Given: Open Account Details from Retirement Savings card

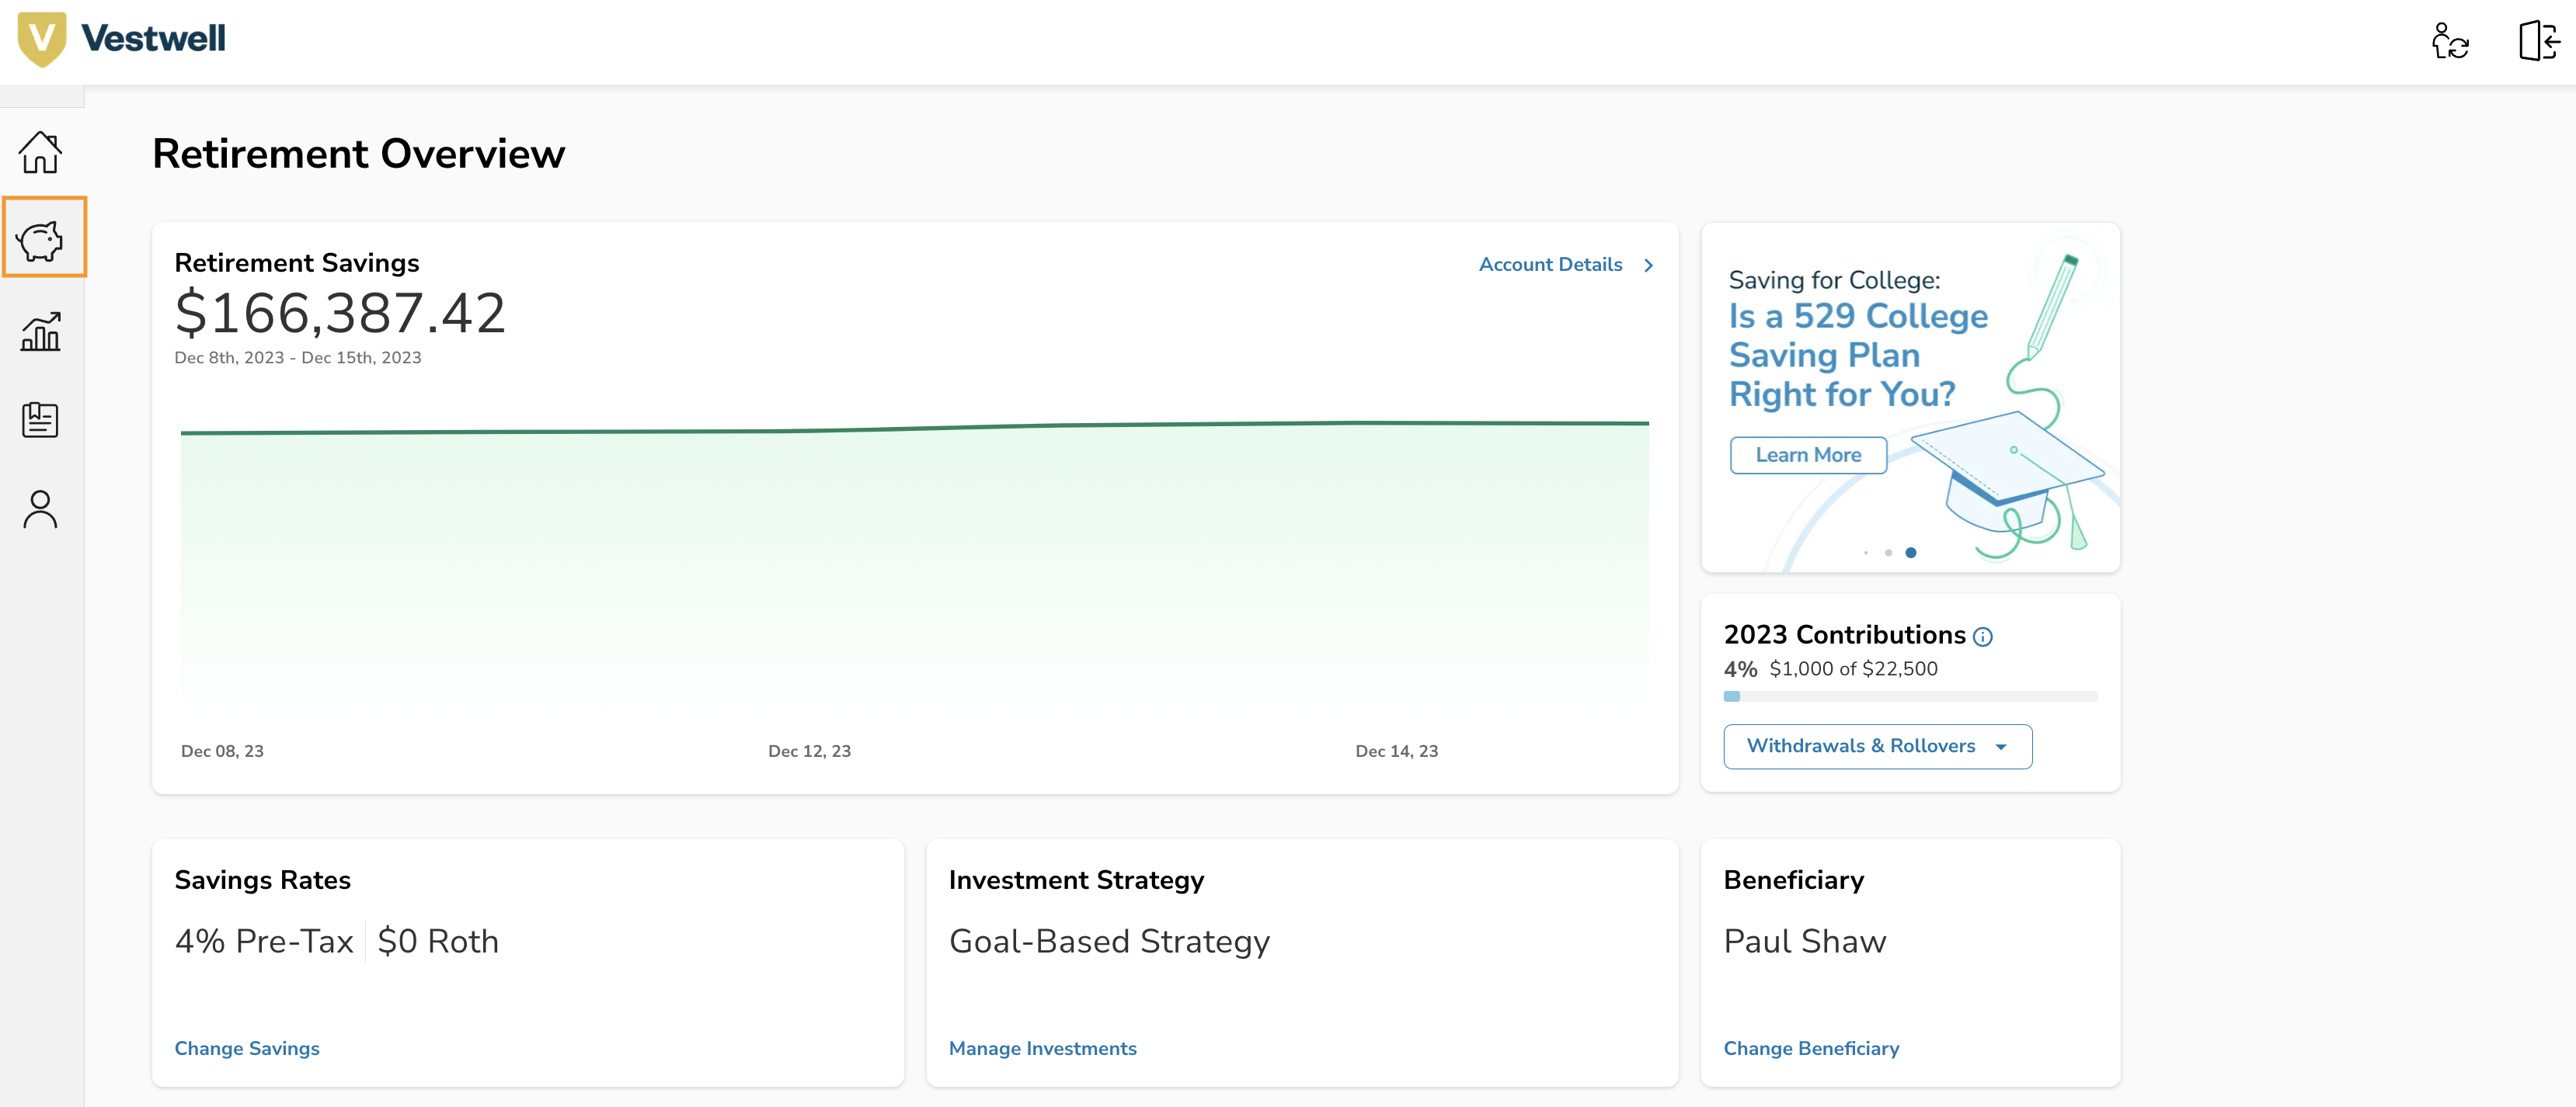Looking at the screenshot, I should [1550, 265].
